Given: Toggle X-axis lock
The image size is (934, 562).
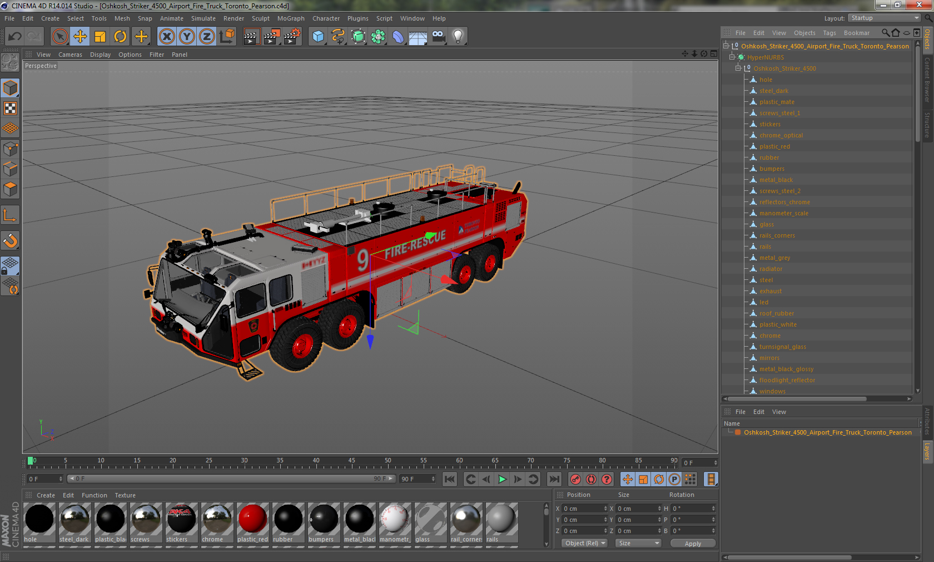Looking at the screenshot, I should click(x=167, y=37).
